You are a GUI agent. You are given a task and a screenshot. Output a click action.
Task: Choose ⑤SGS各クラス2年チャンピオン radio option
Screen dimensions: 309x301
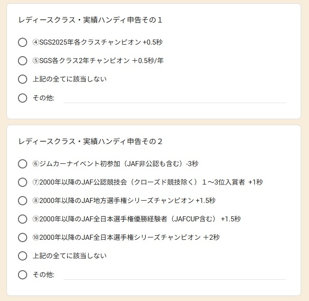pos(23,61)
